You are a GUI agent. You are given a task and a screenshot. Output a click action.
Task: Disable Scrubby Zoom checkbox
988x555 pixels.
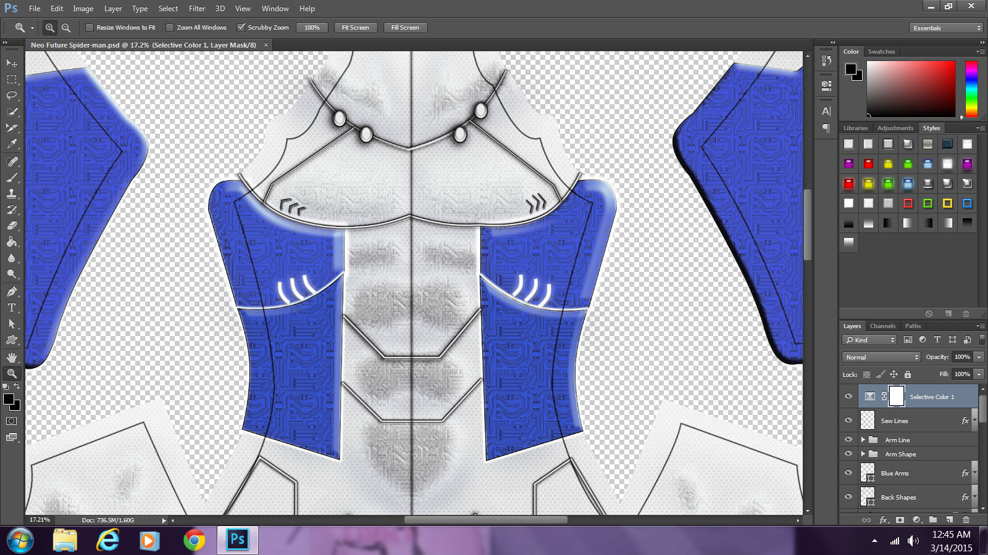pos(241,28)
